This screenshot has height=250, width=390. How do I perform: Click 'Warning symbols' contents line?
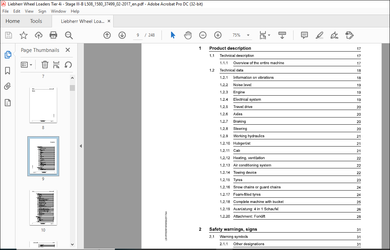coord(234,237)
